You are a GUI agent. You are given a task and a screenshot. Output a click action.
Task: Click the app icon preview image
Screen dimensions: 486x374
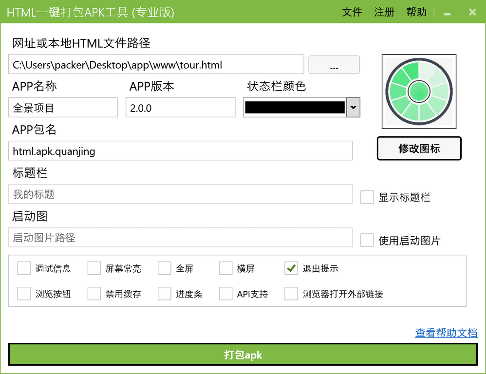click(x=419, y=92)
